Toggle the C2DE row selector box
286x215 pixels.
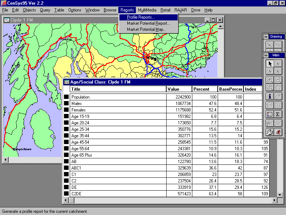[x=66, y=194]
